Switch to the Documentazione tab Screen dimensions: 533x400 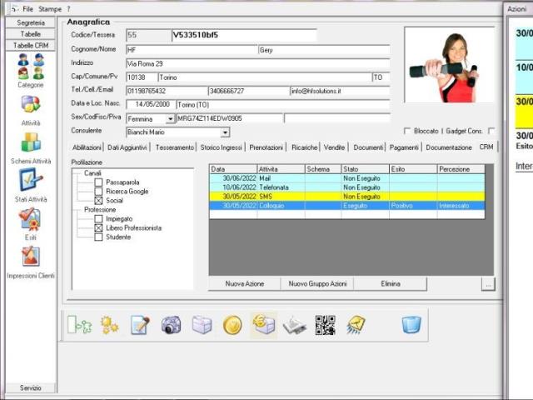449,147
